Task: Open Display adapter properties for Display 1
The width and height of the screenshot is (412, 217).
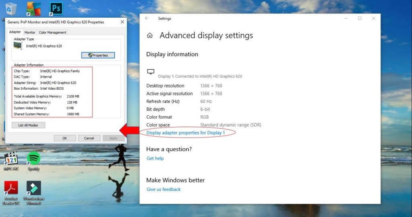Action: 185,133
